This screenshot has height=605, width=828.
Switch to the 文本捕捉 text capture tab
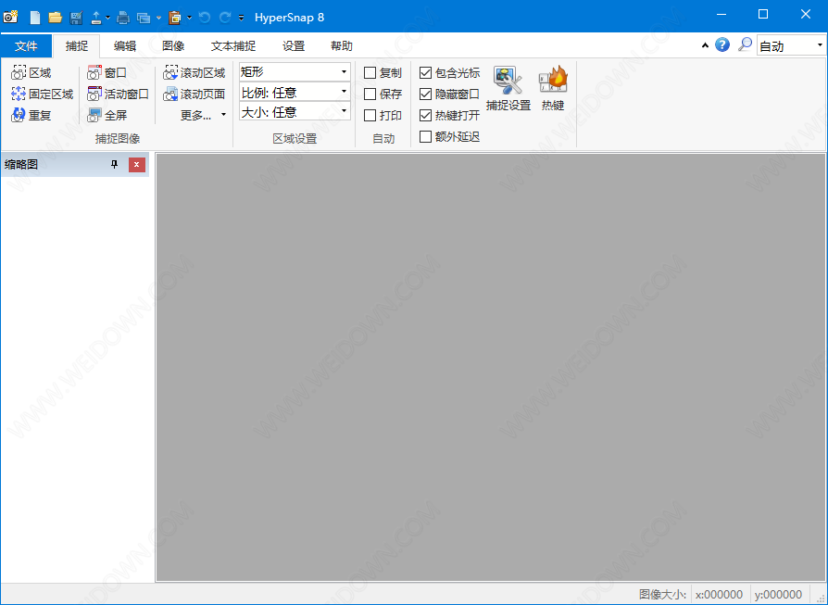pos(233,46)
